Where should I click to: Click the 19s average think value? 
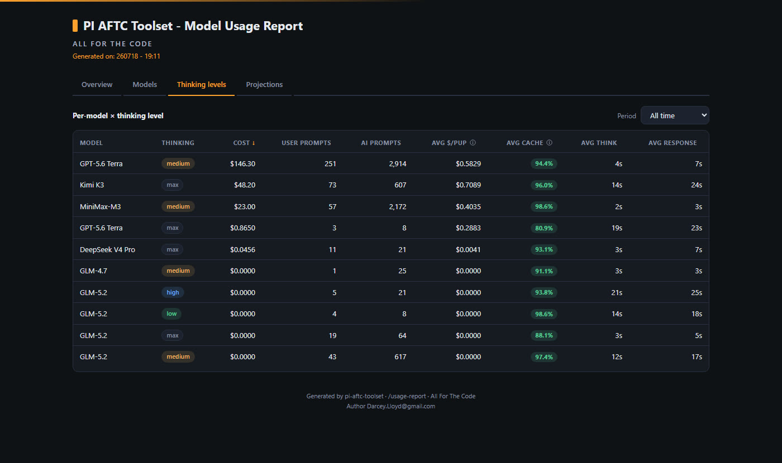pos(617,228)
